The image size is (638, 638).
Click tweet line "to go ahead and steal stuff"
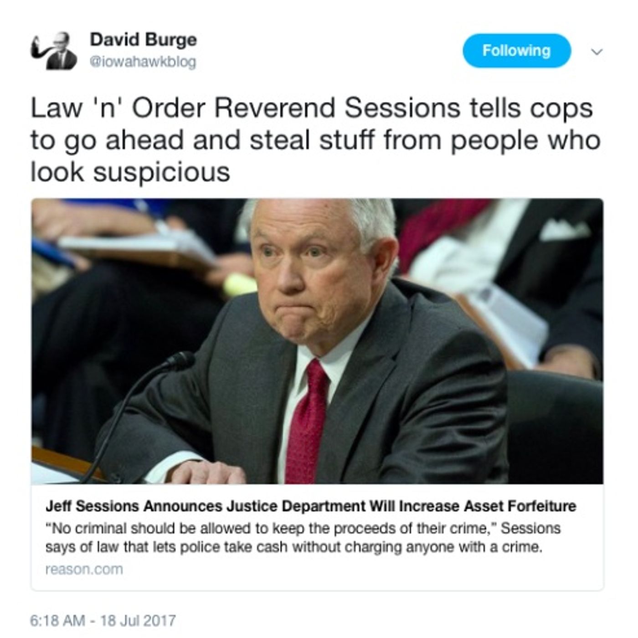click(x=205, y=140)
